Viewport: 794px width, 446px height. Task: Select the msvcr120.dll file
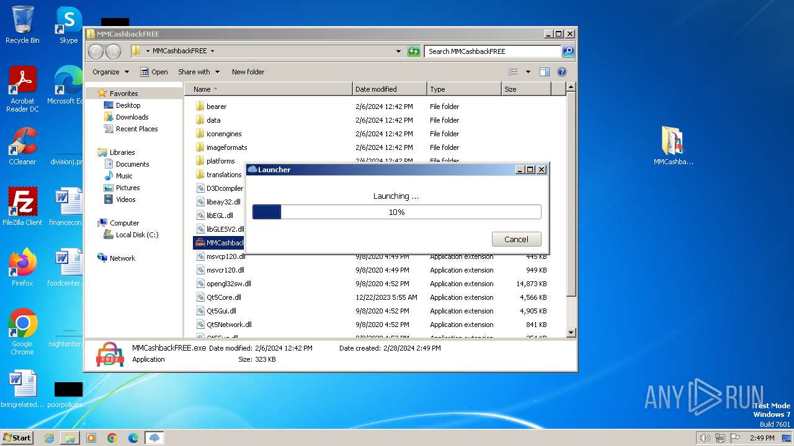pos(225,270)
